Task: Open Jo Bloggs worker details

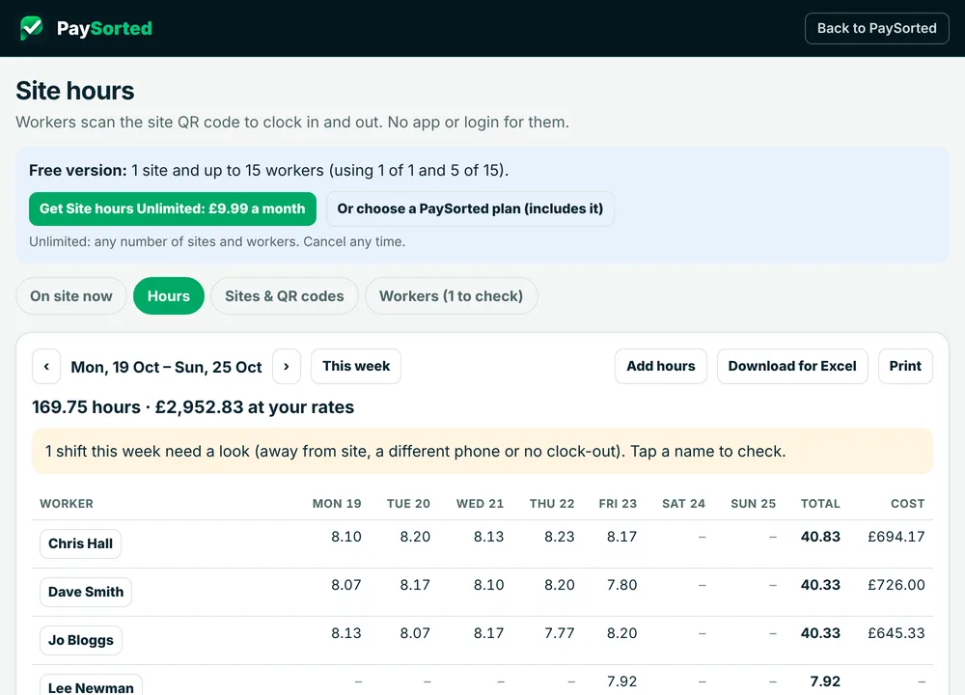Action: (x=81, y=640)
